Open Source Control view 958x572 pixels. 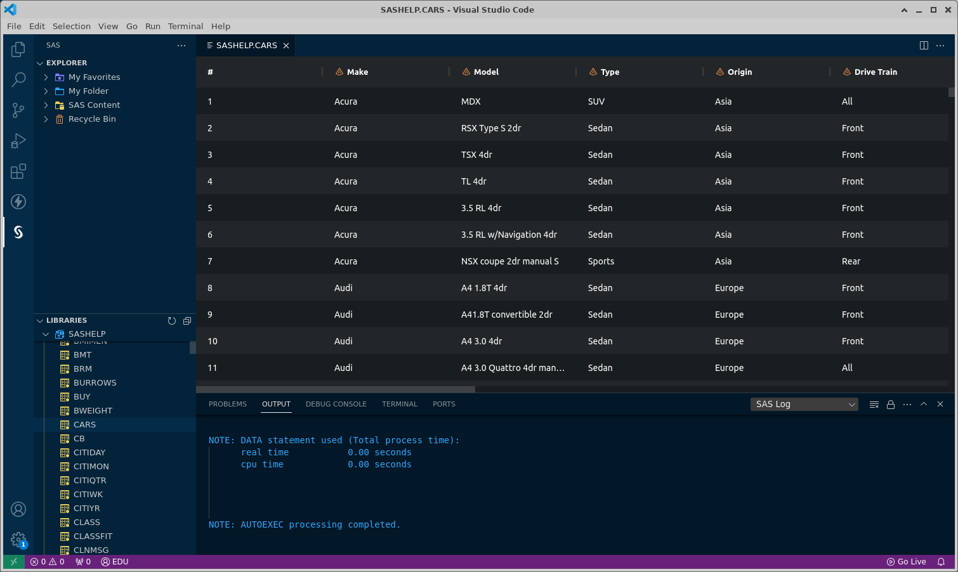(x=18, y=110)
